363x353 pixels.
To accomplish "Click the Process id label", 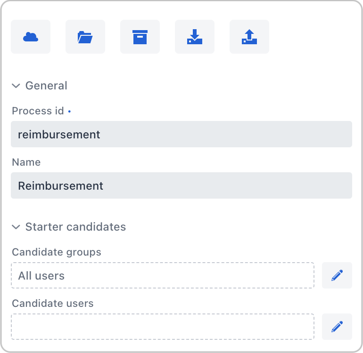I will 38,111.
